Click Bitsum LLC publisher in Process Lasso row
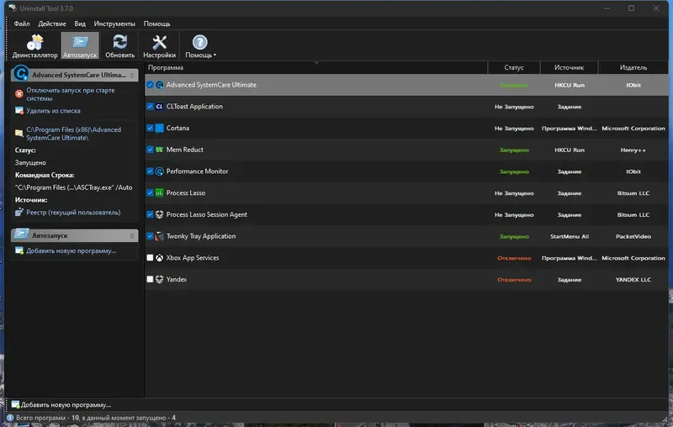Viewport: 673px width, 427px height. click(x=633, y=193)
